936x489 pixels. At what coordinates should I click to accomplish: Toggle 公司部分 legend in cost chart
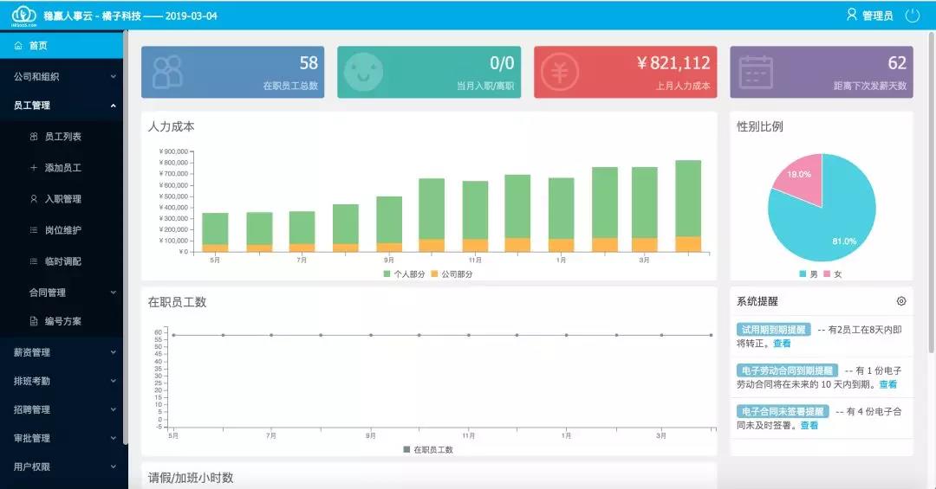coord(451,273)
